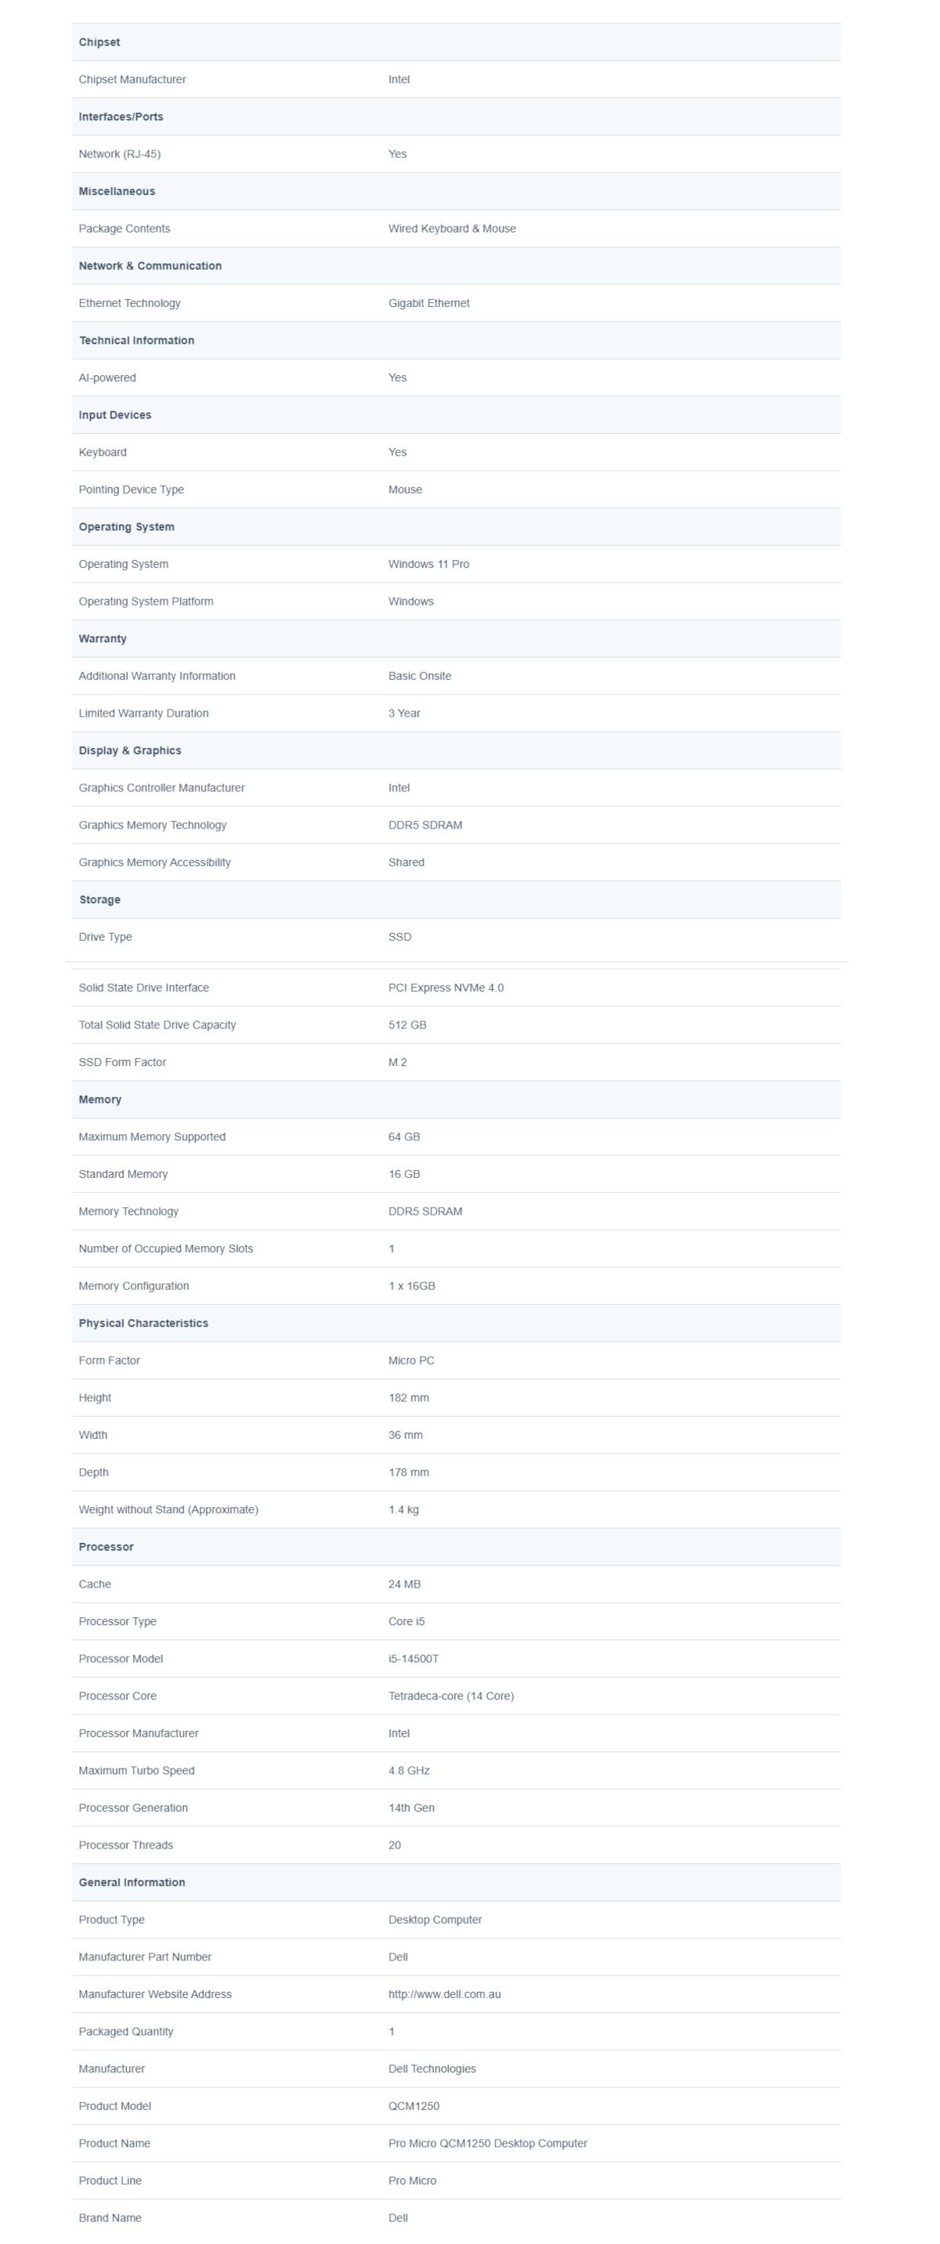
Task: Select the Windows 11 Pro value
Action: (428, 564)
